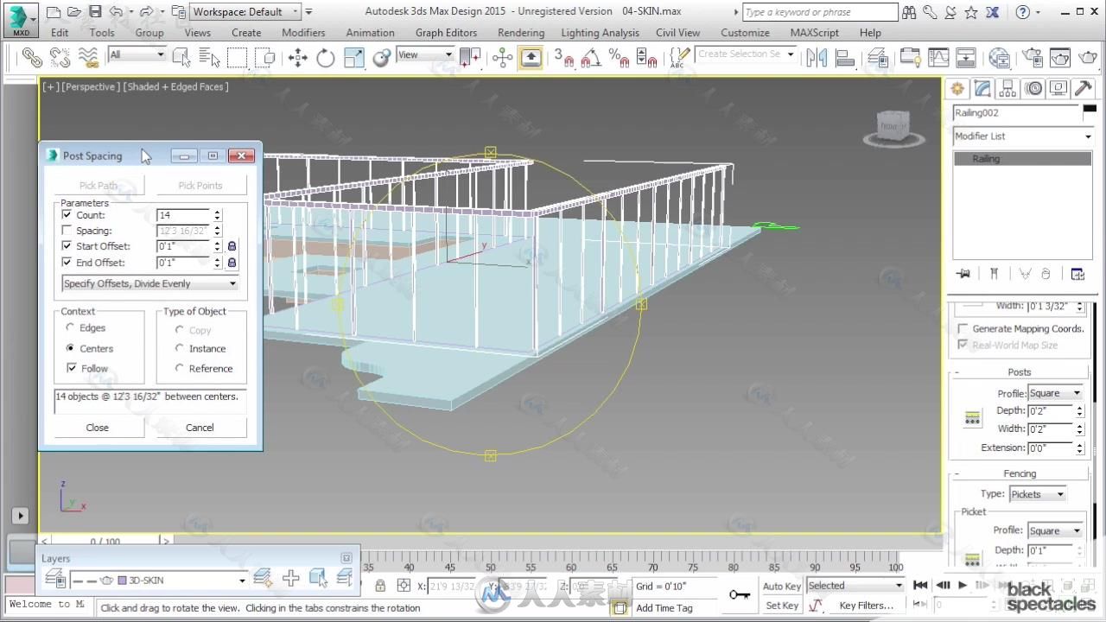Open the Modifier List dropdown

click(1023, 136)
